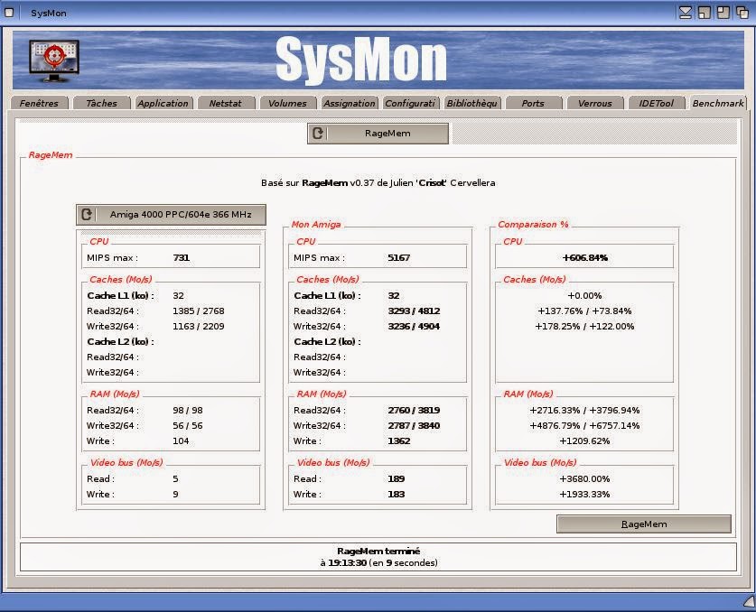Viewport: 756px width, 612px height.
Task: Open the Netstat tab
Action: click(x=225, y=103)
